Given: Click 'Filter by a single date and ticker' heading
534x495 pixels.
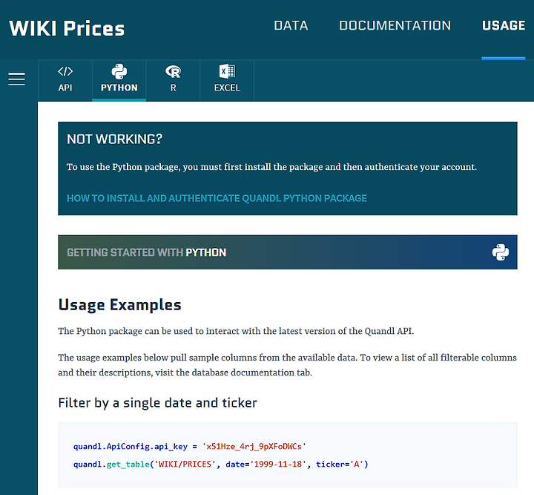Looking at the screenshot, I should [158, 403].
